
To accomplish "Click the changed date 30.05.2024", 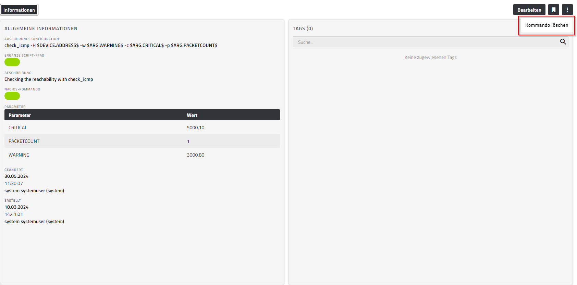I will pyautogui.click(x=16, y=176).
